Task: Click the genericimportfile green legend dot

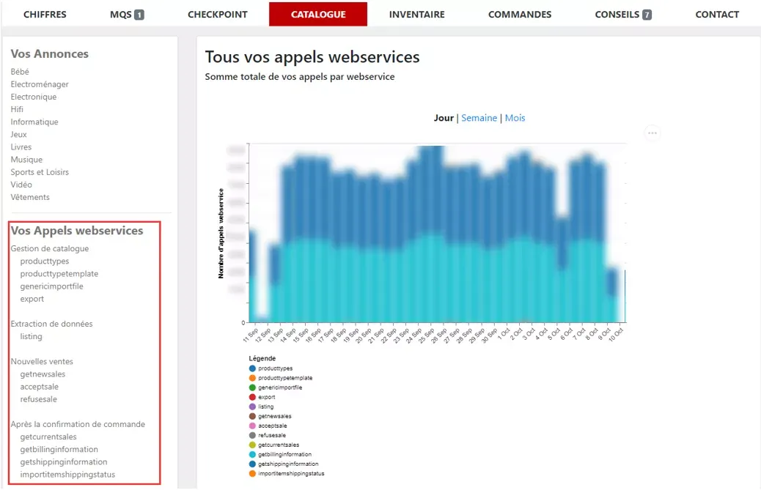Action: [252, 387]
